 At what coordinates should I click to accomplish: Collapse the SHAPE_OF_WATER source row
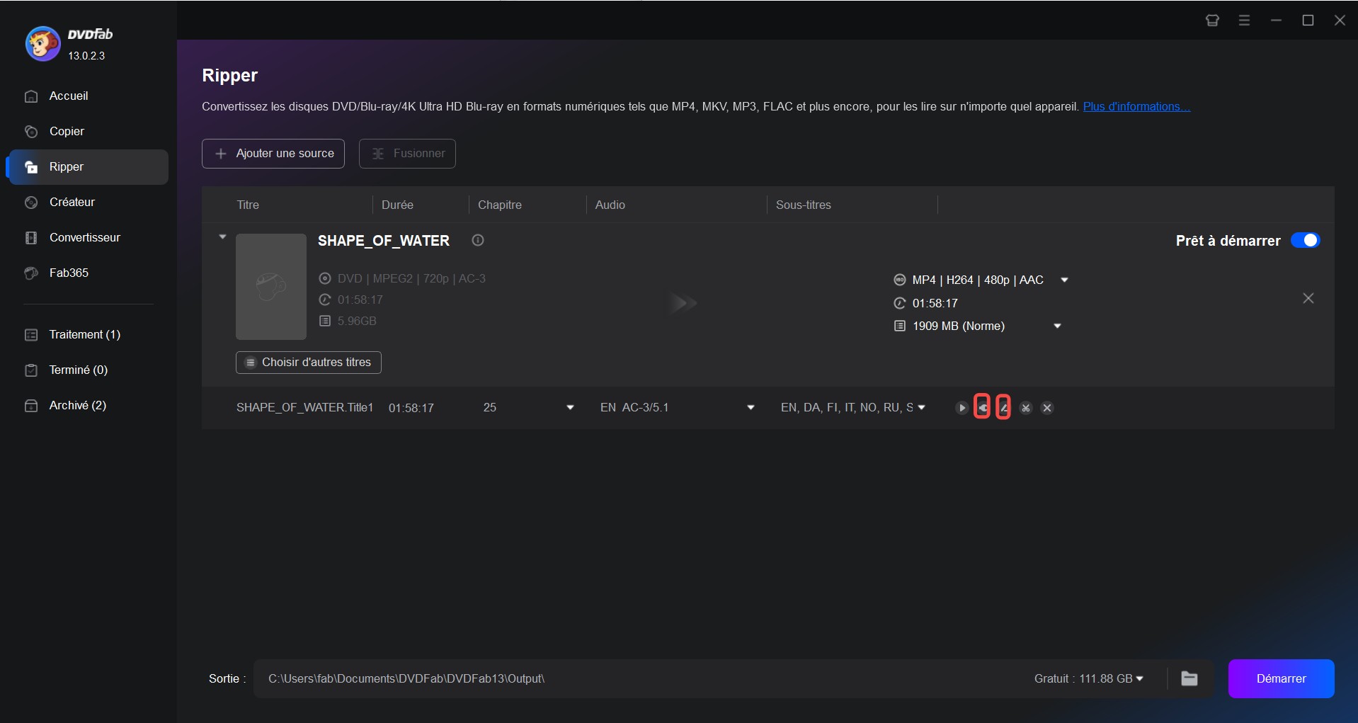click(222, 237)
